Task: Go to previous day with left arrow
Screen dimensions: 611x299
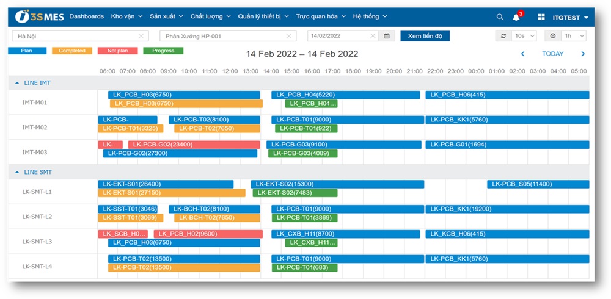Action: (522, 54)
